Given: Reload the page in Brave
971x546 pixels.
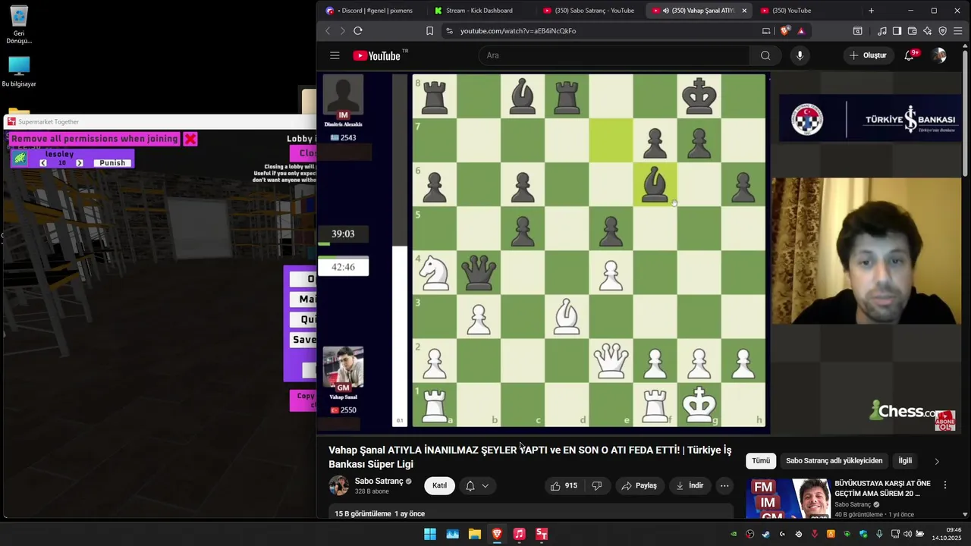Looking at the screenshot, I should (x=358, y=31).
